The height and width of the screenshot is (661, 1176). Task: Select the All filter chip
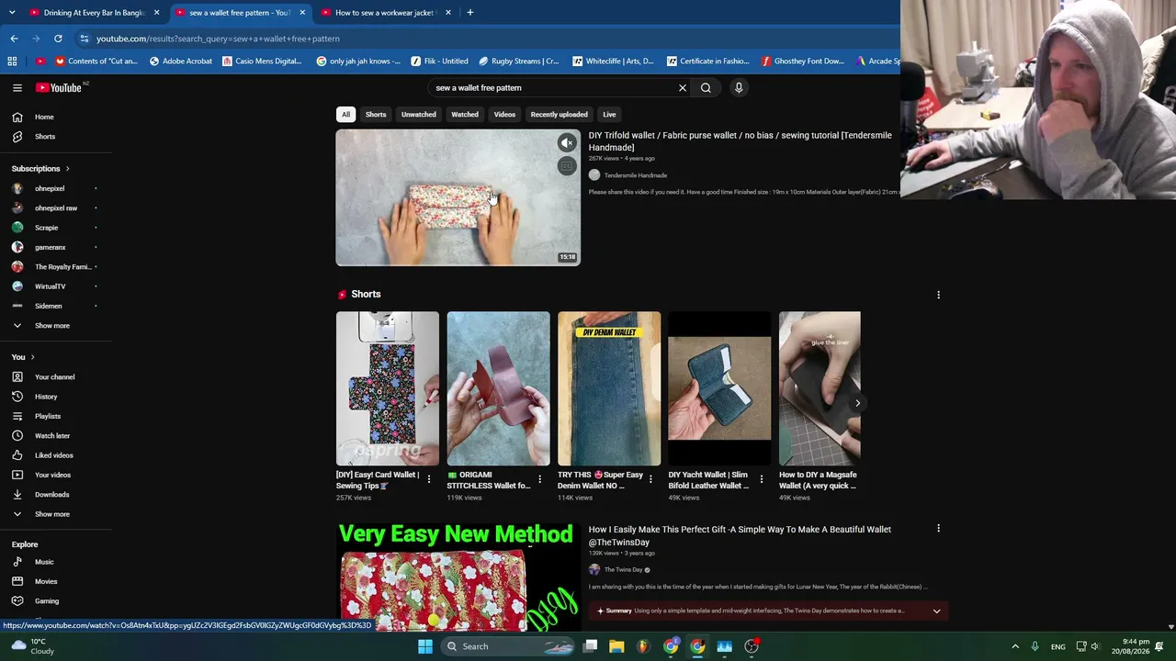(345, 115)
